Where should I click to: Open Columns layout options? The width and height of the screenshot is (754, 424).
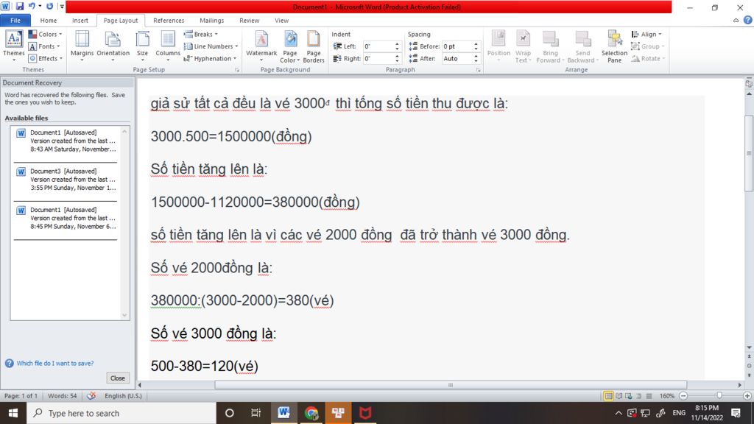[x=168, y=46]
